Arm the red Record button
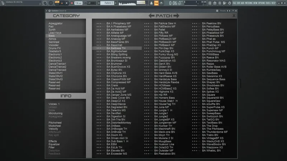 pos(72,3)
